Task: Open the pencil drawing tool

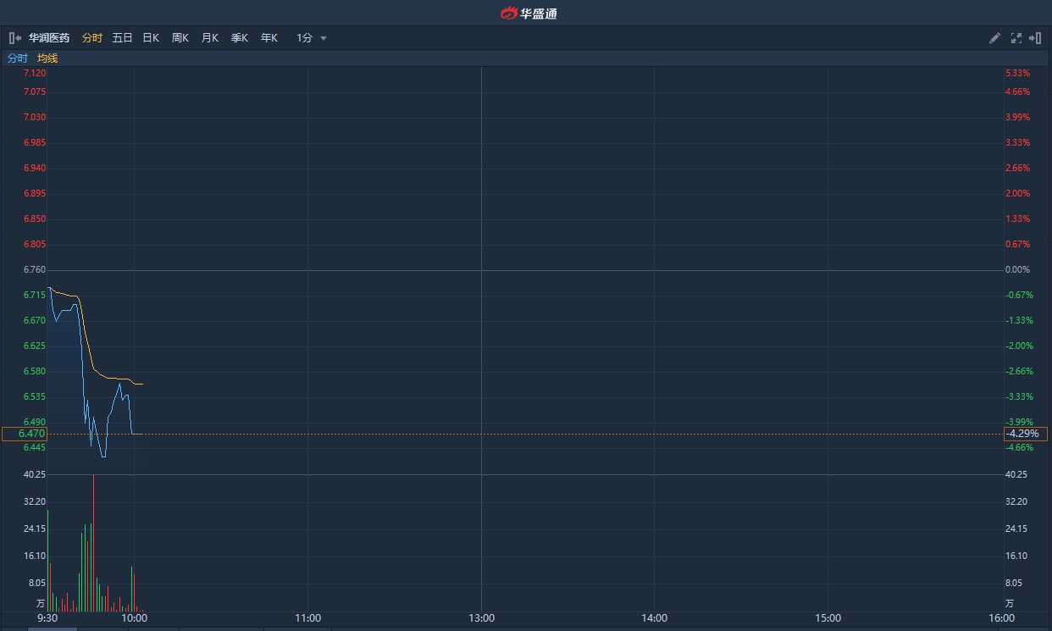Action: [995, 38]
